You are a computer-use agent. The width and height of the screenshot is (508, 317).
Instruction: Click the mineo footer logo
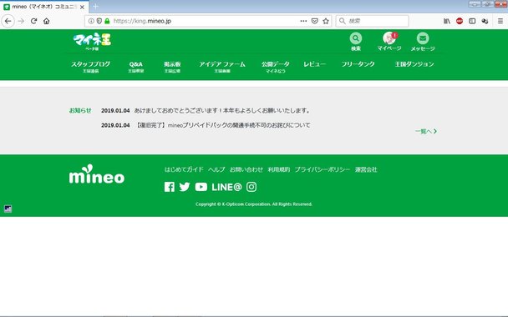(97, 174)
